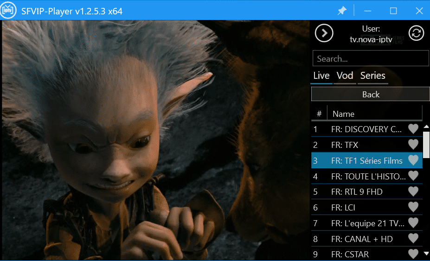Toggle favorite heart for FR: TFX
The height and width of the screenshot is (261, 430).
click(x=413, y=145)
